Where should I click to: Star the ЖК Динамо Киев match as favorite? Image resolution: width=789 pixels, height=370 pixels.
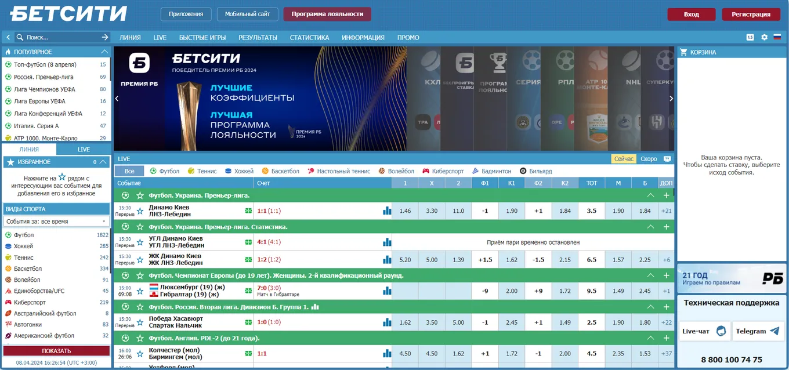pyautogui.click(x=140, y=259)
